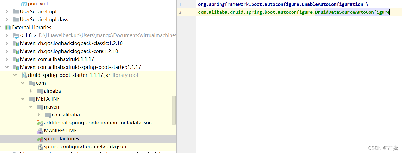Click the maven folder icon
402x153 pixels.
40,107
